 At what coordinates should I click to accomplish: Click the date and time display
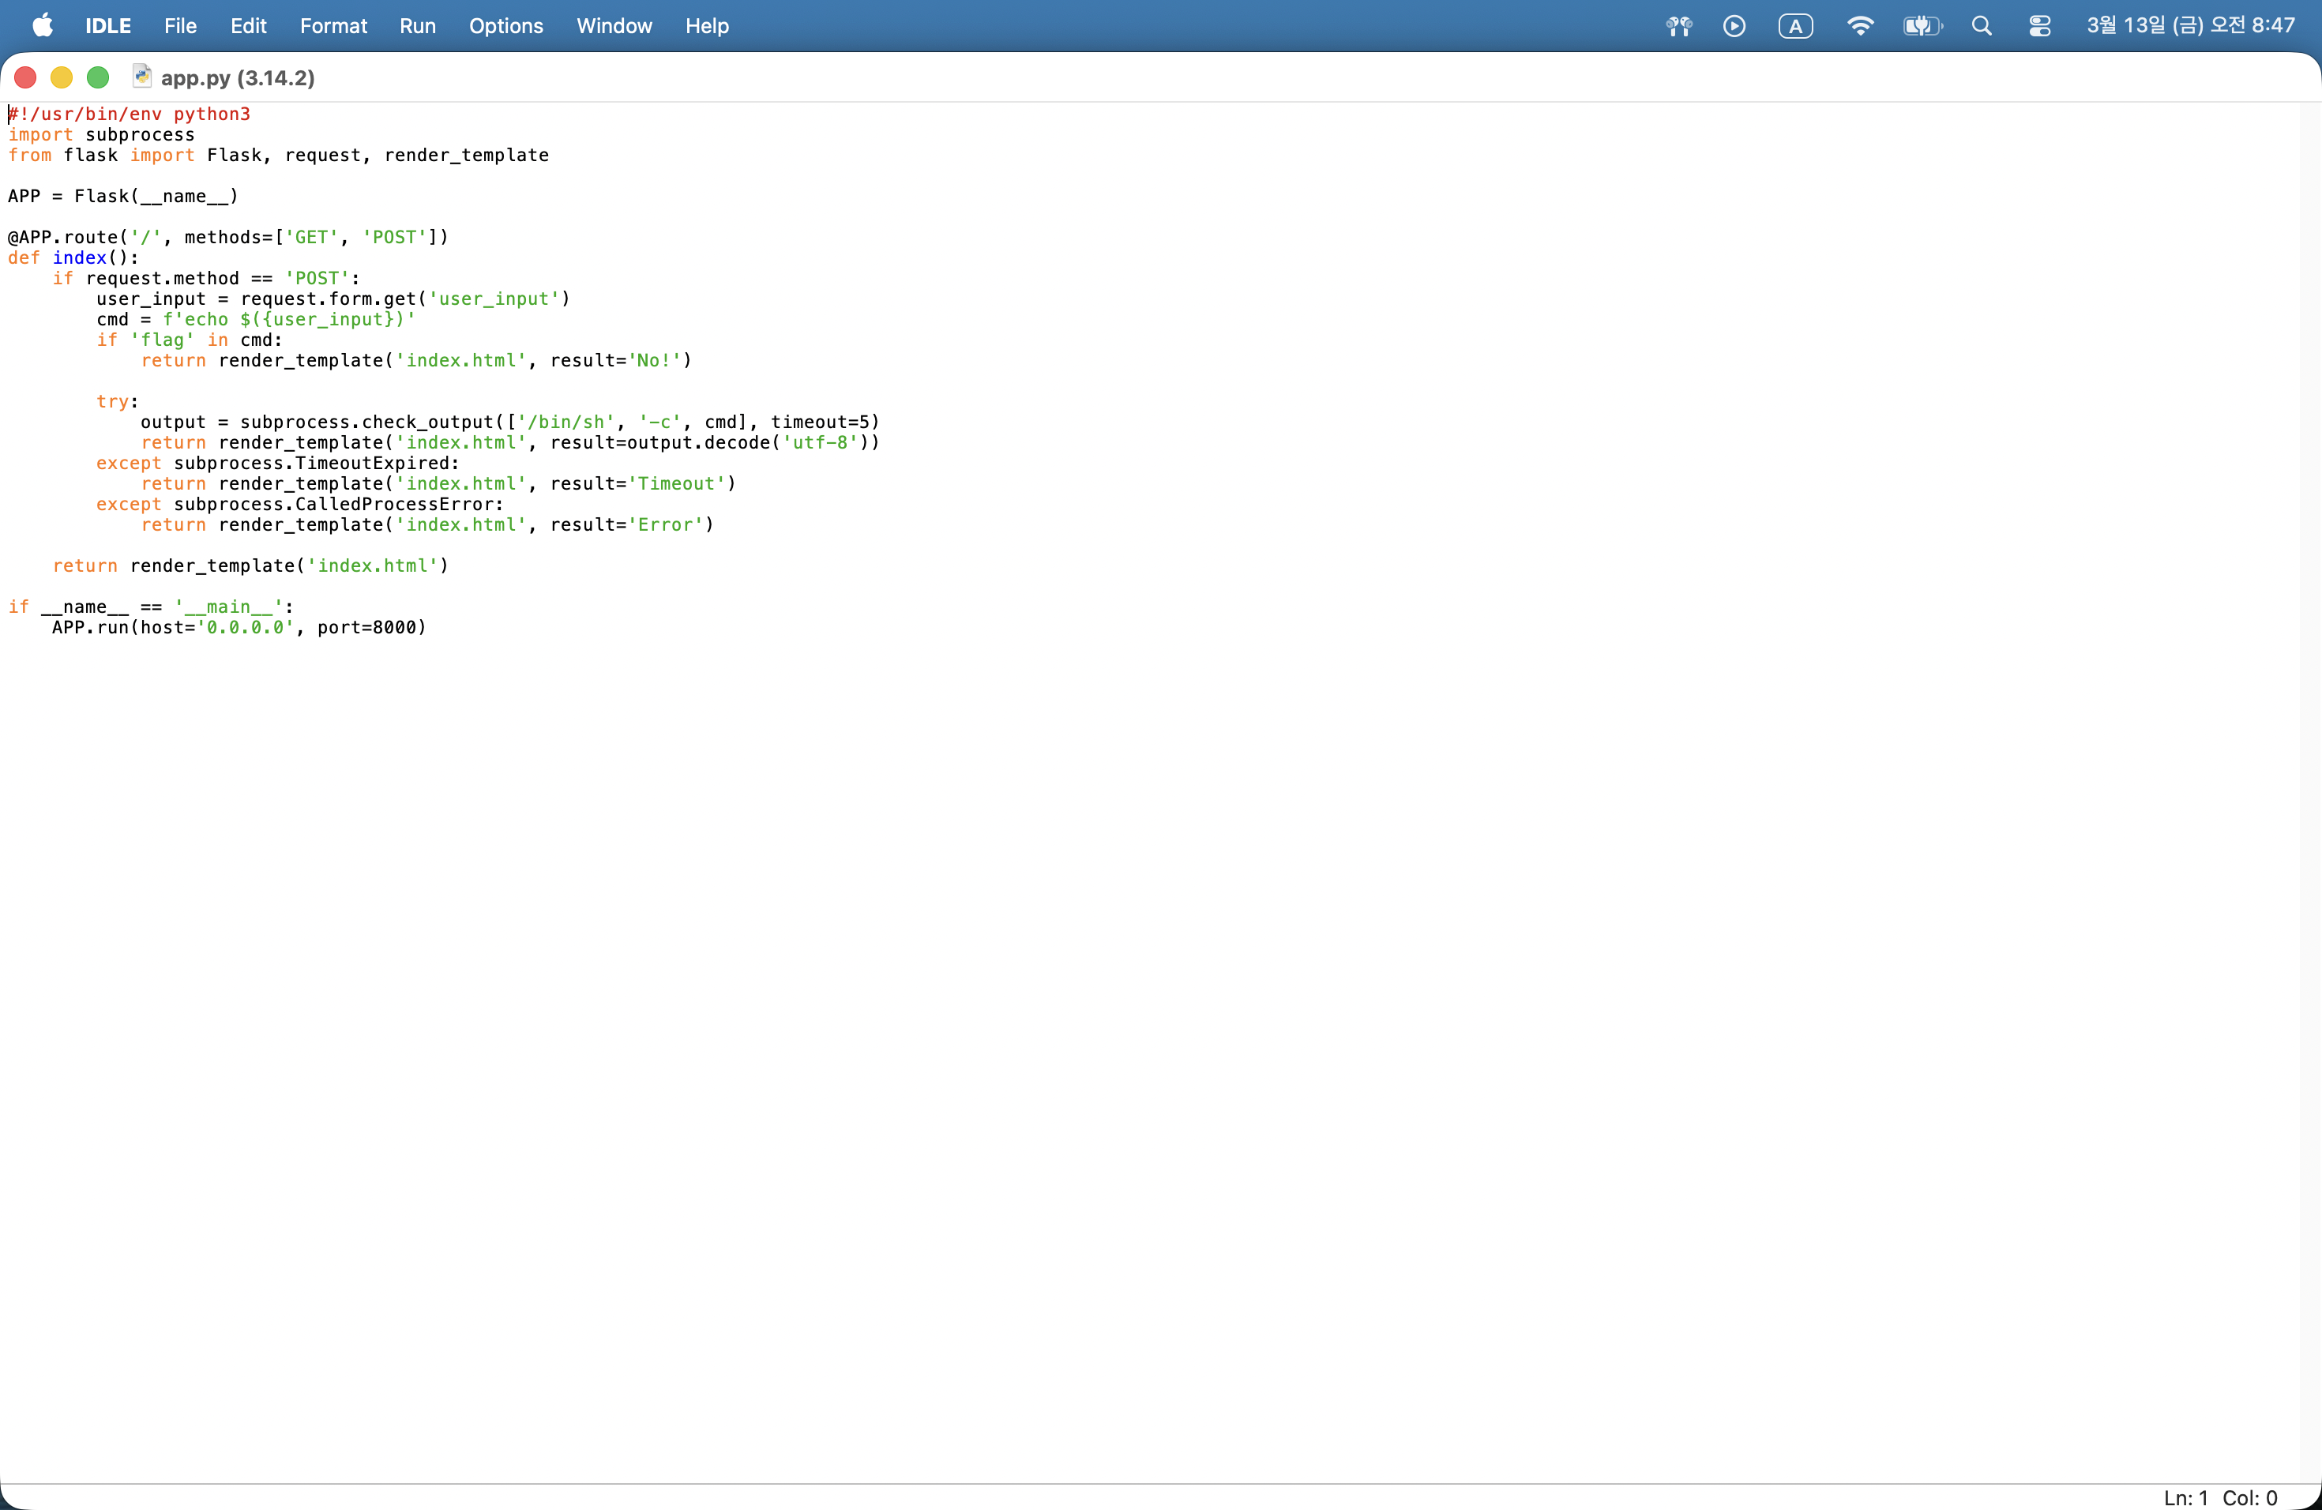(x=2190, y=25)
